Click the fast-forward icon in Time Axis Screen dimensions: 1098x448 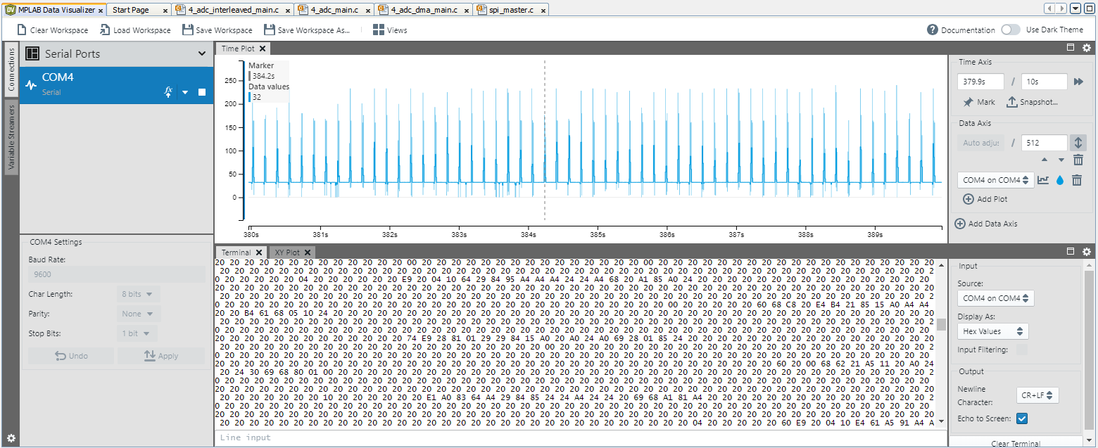(x=1079, y=81)
